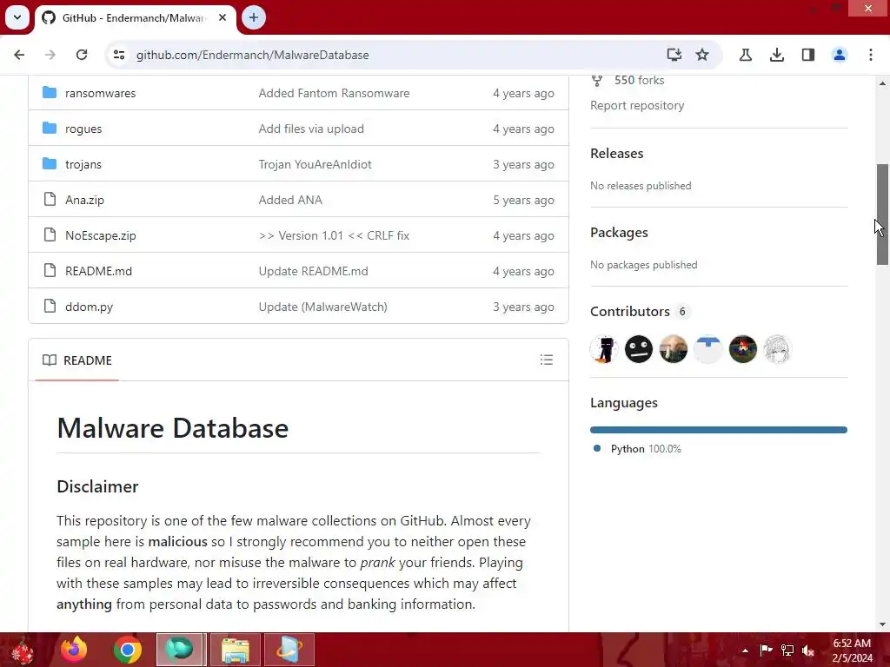Click the ransomwares folder icon
This screenshot has width=890, height=667.
[x=50, y=92]
